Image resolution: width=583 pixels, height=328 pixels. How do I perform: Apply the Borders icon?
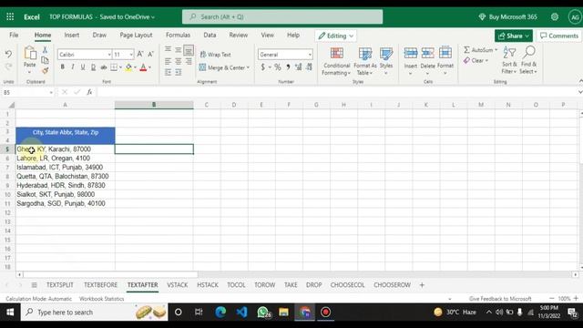coord(114,67)
